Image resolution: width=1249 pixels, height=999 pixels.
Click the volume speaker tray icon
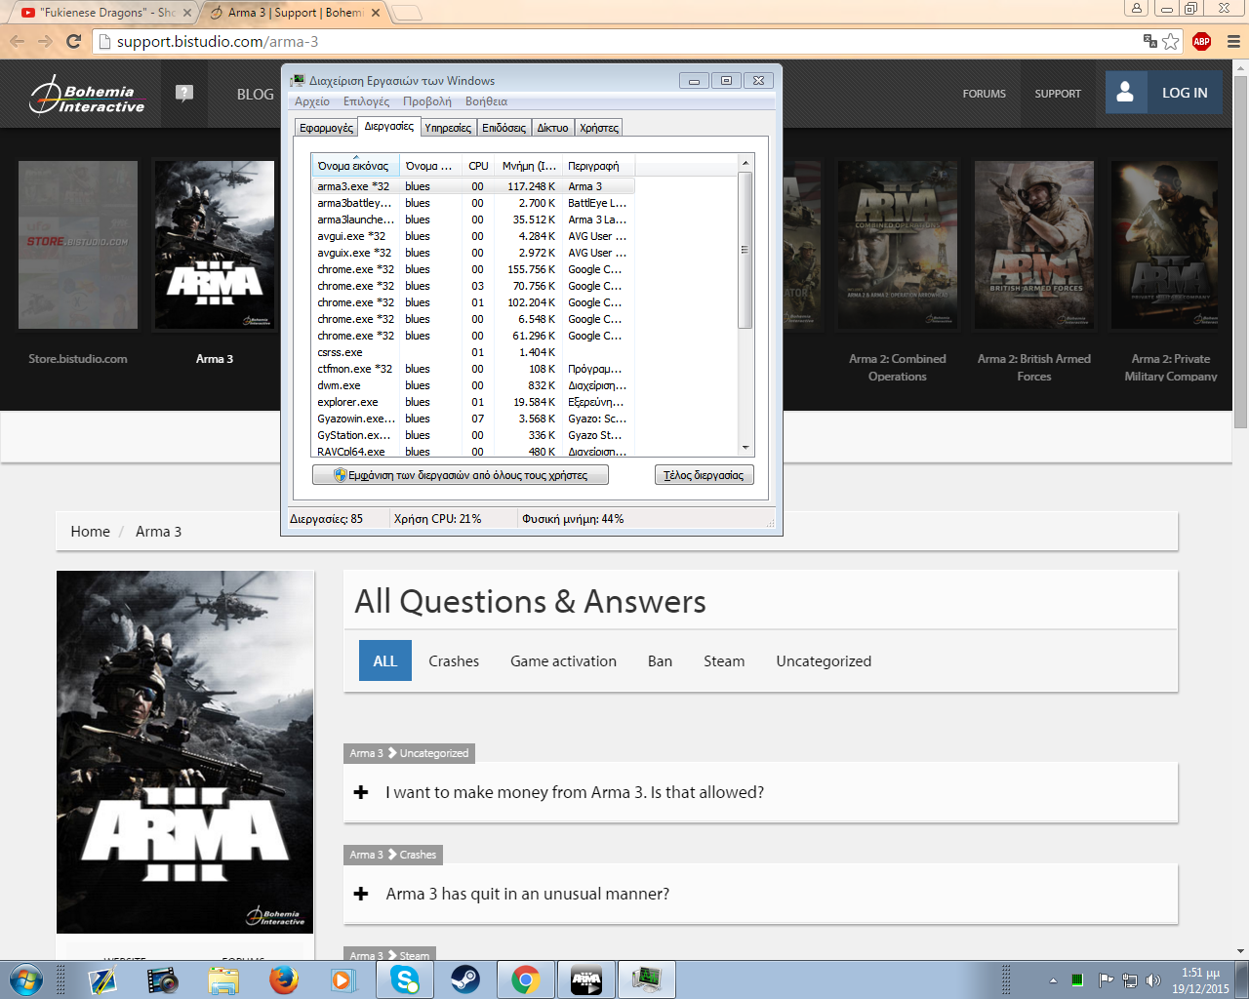(1153, 979)
